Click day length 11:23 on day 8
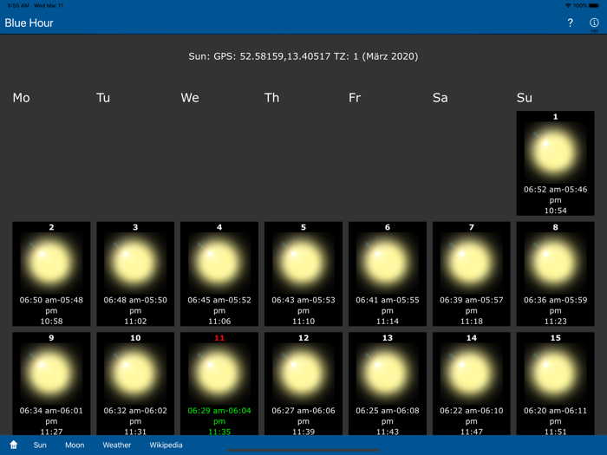 point(555,322)
